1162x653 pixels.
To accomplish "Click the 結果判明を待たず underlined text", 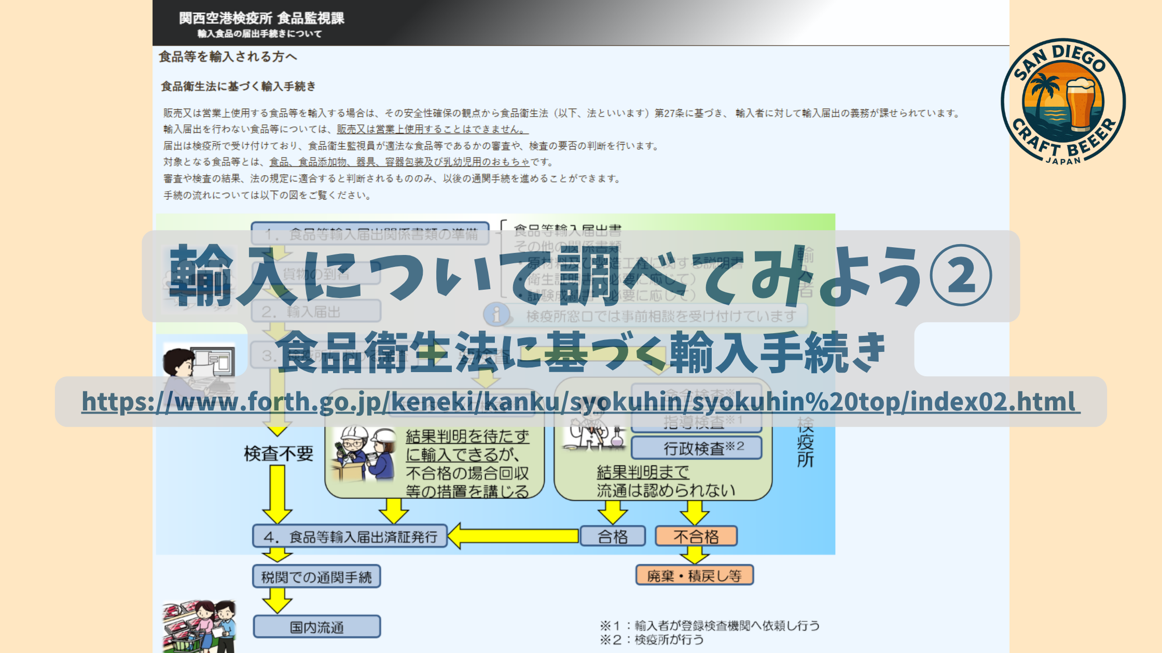I will [x=467, y=436].
